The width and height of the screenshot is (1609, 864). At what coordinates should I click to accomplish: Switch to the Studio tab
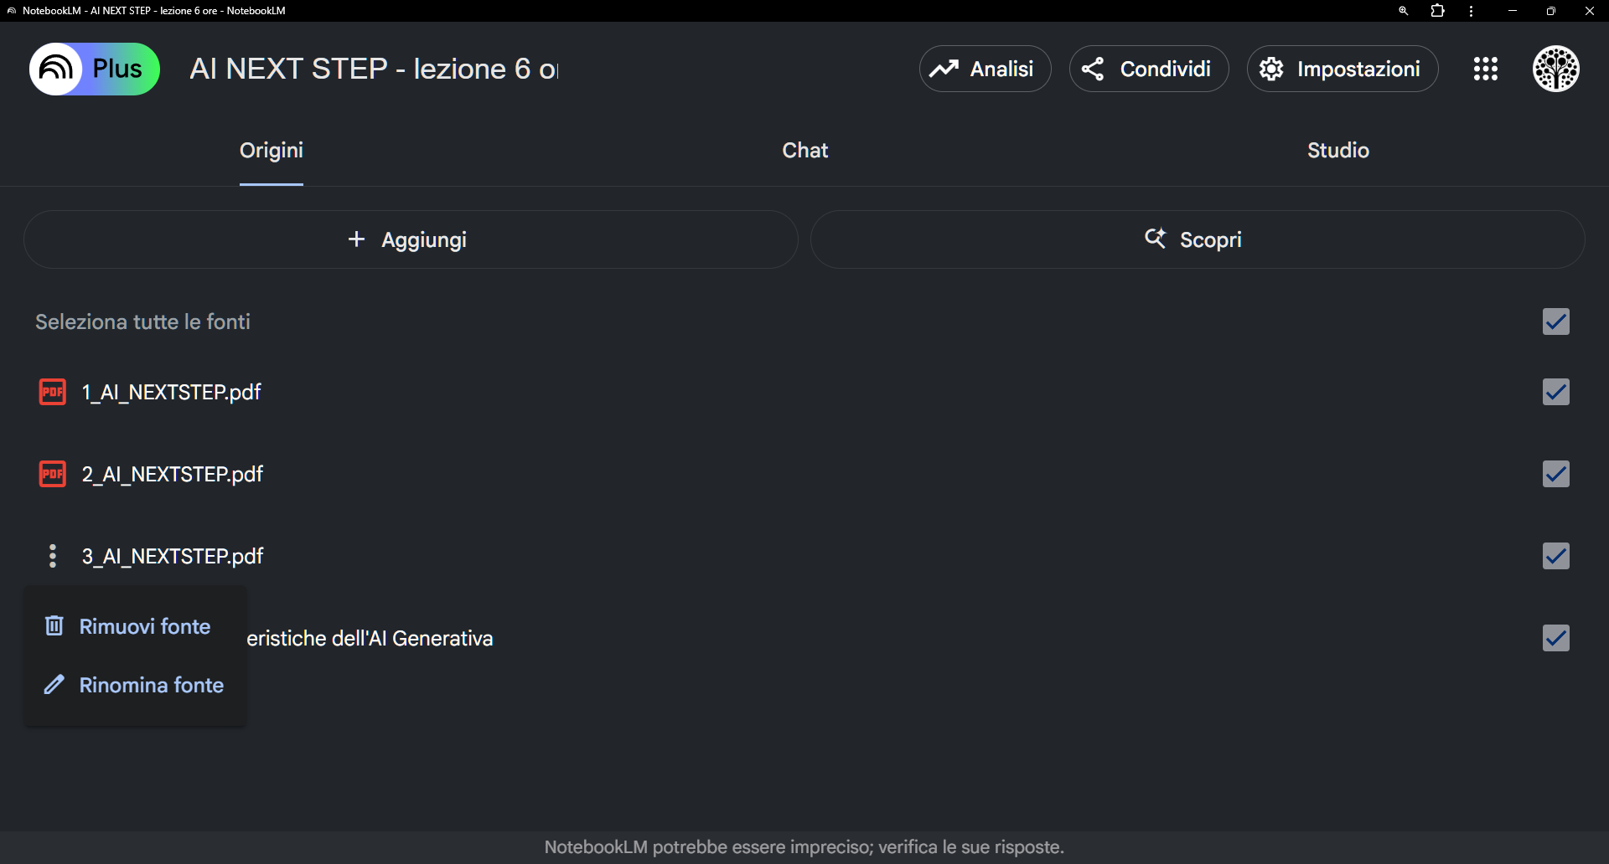1338,151
